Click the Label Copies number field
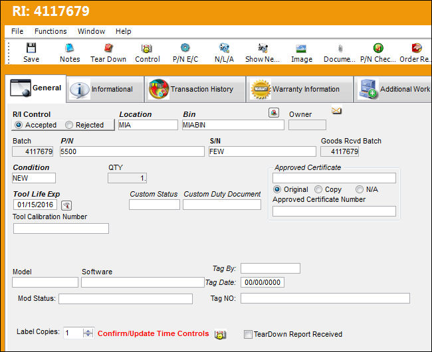432x352 pixels. [x=73, y=333]
